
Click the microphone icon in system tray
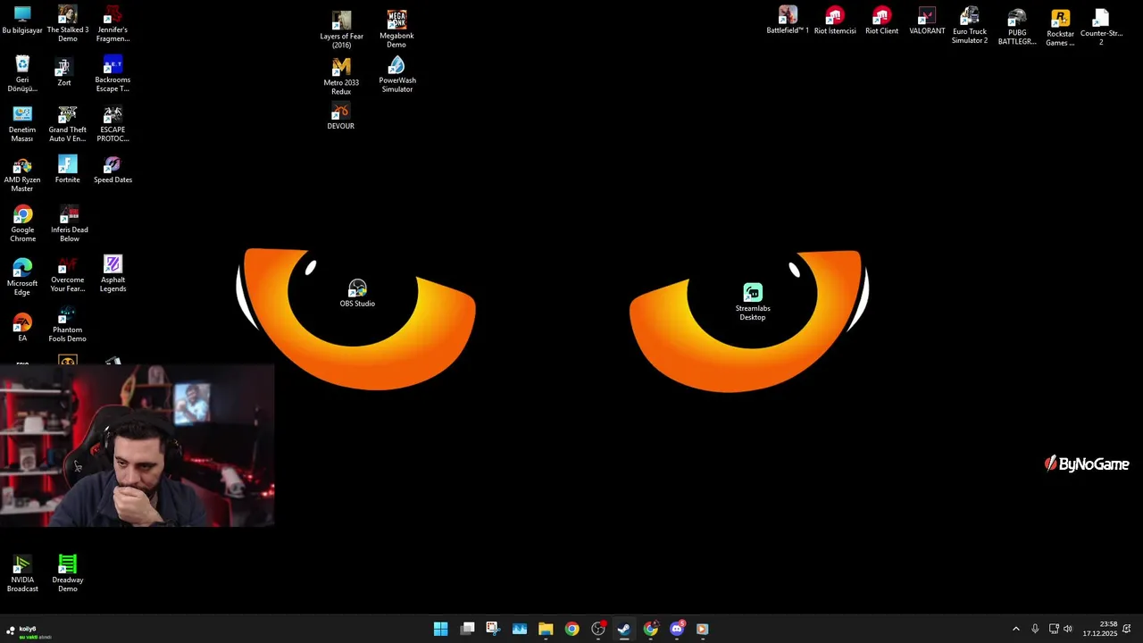pos(1035,629)
